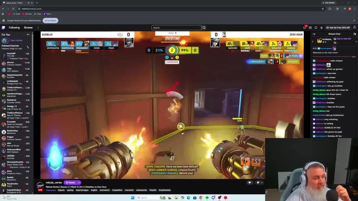This screenshot has width=358, height=201.
Task: Open Maps bookmark
Action: [37, 14]
